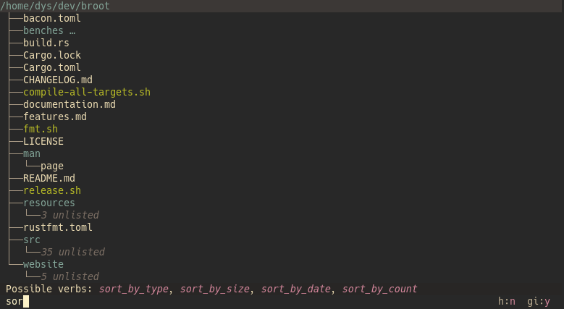Select compile-all-targets.sh script
The image size is (564, 309).
click(87, 92)
